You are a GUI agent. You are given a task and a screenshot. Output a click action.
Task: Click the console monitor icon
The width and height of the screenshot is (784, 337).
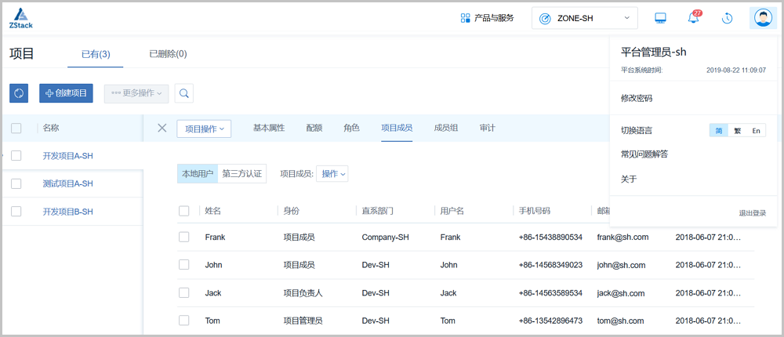pos(660,18)
